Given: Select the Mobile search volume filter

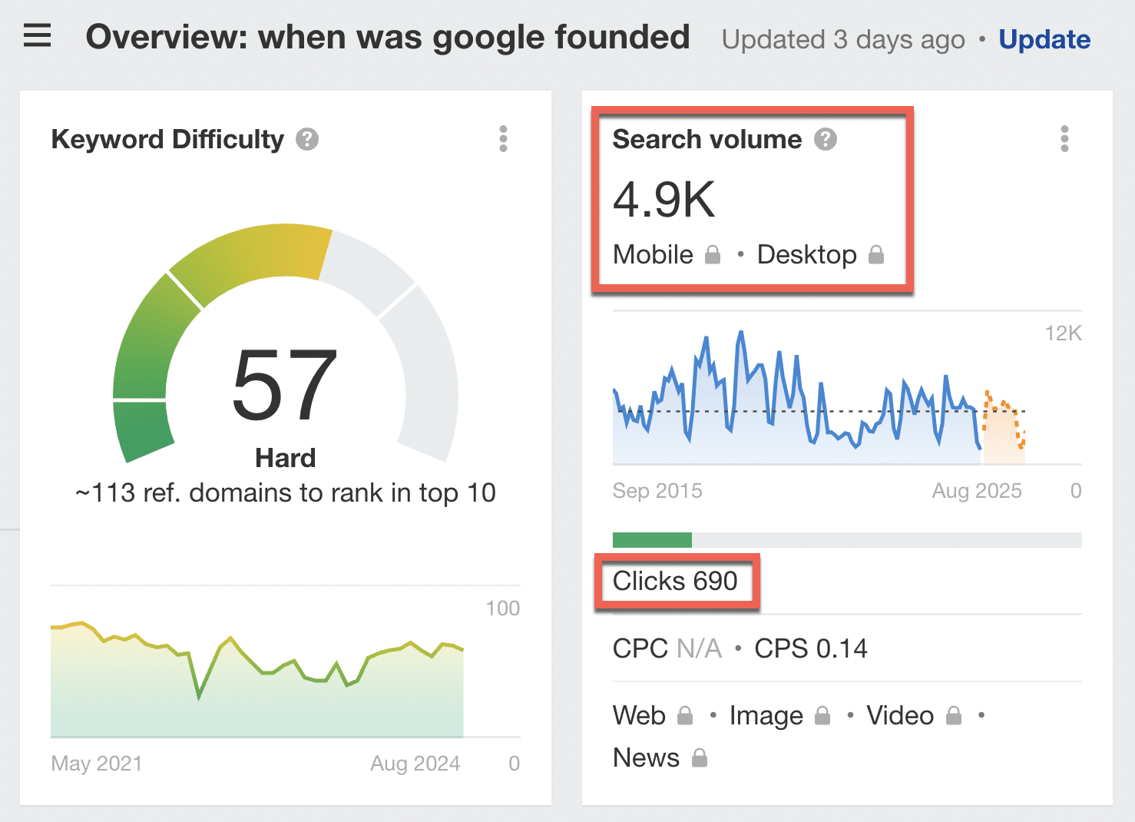Looking at the screenshot, I should pos(653,254).
